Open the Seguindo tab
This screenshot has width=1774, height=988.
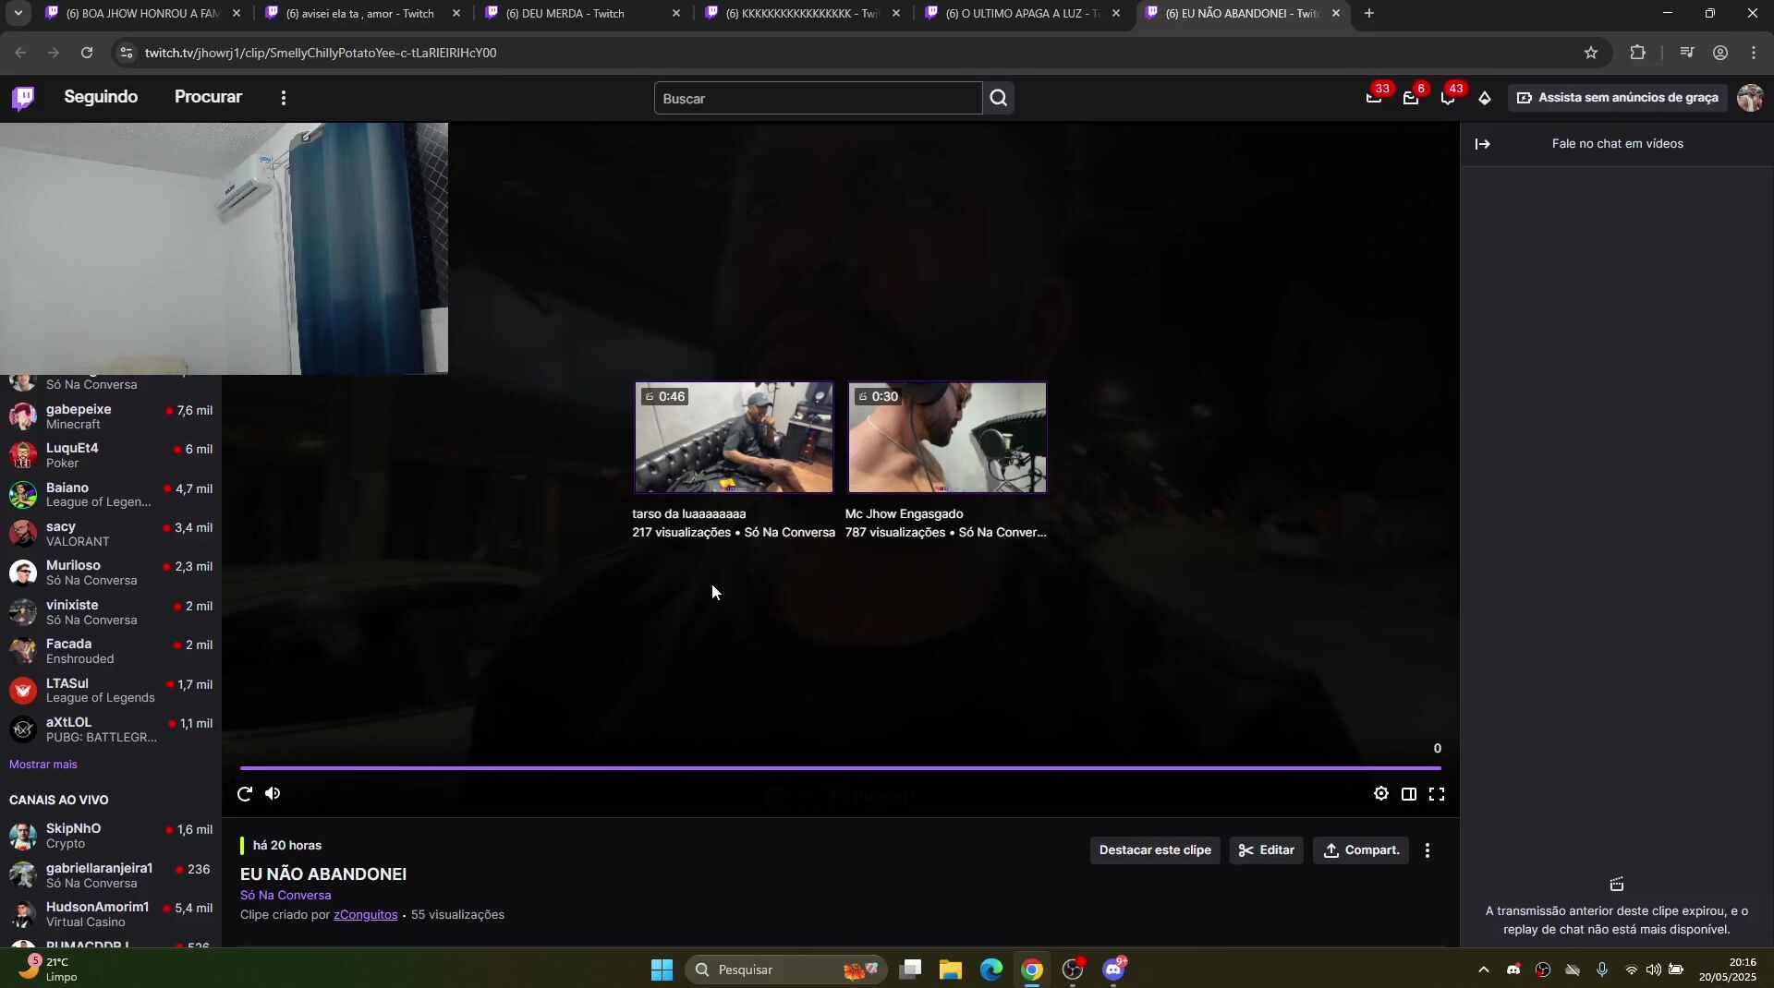(101, 97)
